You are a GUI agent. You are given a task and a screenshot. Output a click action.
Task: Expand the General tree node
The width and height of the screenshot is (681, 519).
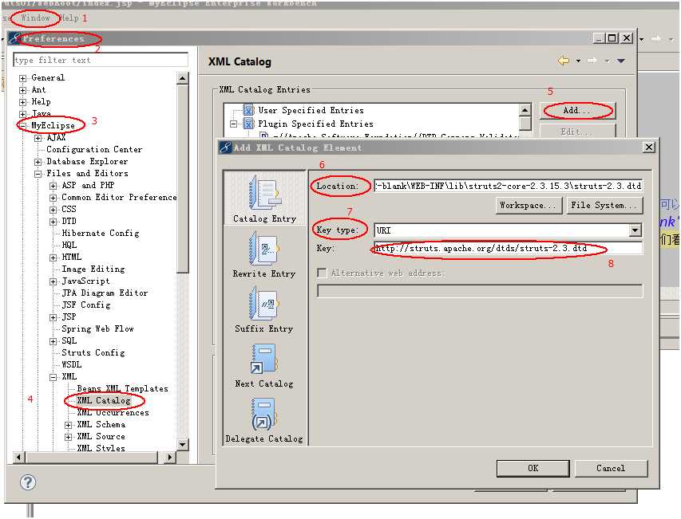(22, 78)
